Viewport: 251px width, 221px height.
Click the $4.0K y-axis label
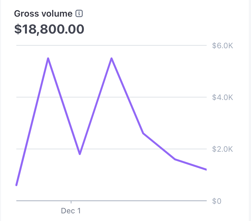pyautogui.click(x=223, y=97)
